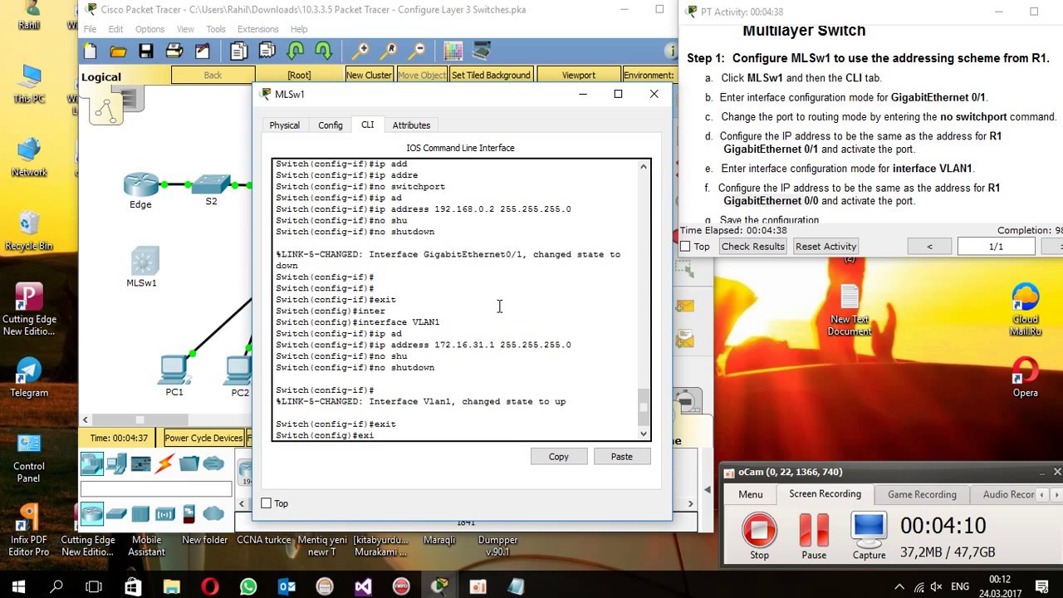
Task: Click the CLI terminal input area
Action: (455, 299)
